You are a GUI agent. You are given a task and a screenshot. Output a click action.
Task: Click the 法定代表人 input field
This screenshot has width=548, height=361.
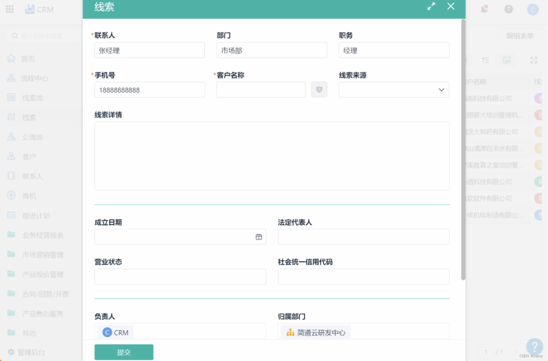(364, 237)
